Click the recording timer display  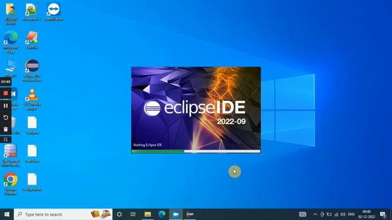tap(6, 81)
